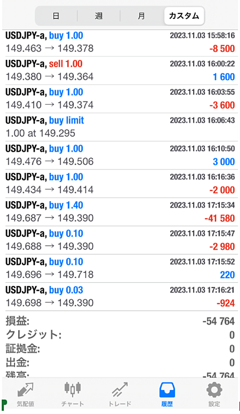Open the buy 0.10 trade with profit 220
Screen dimensions: 240x414
[120, 268]
